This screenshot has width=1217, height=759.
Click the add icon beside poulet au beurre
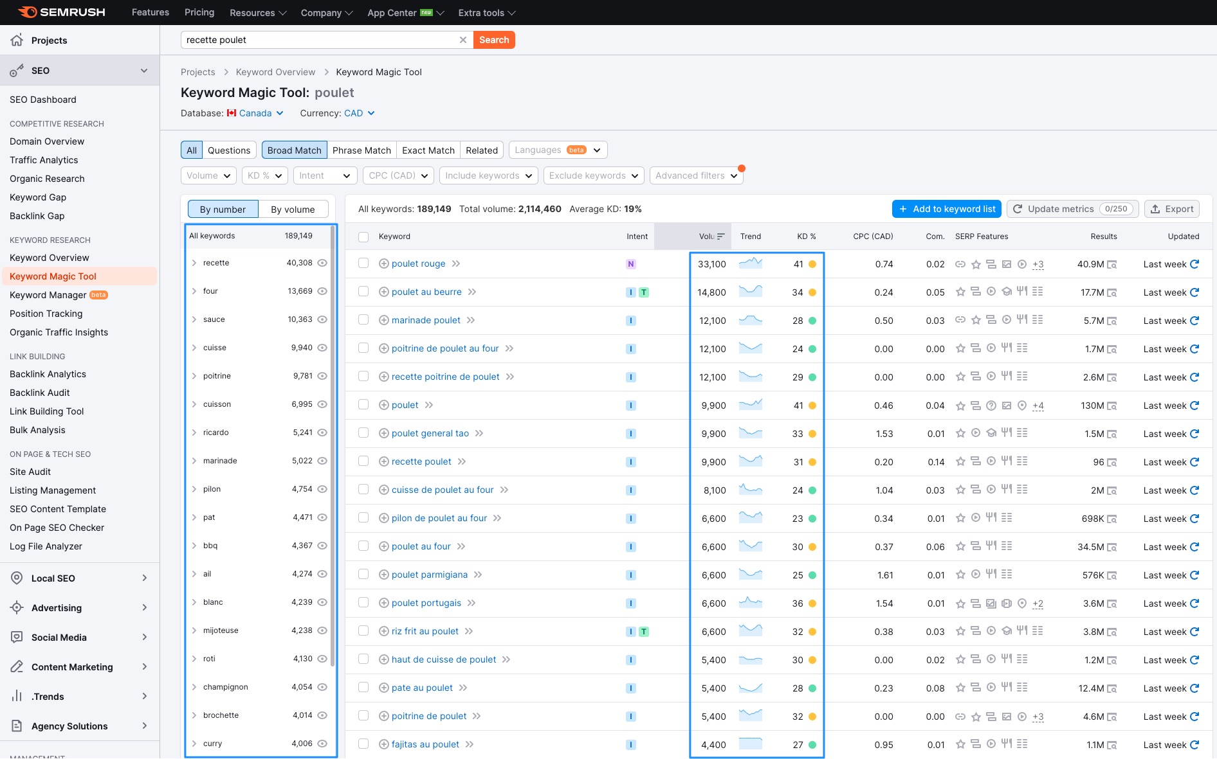coord(384,292)
